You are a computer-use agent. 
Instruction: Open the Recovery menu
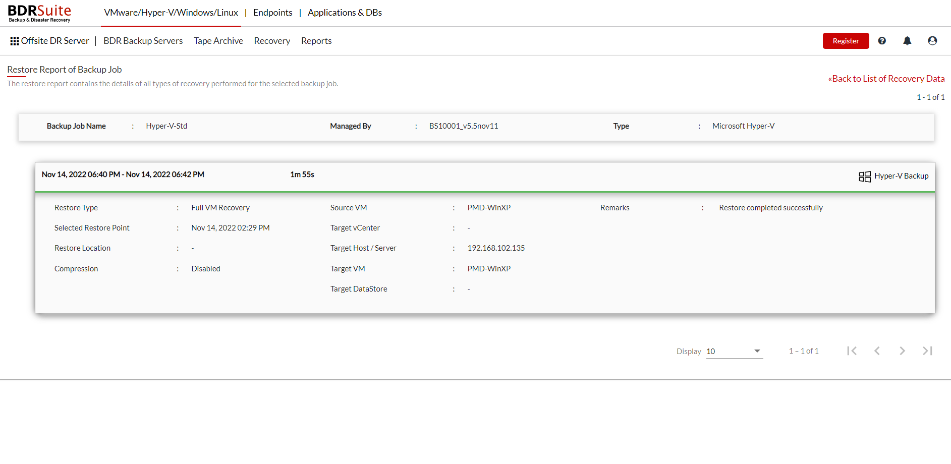coord(272,41)
